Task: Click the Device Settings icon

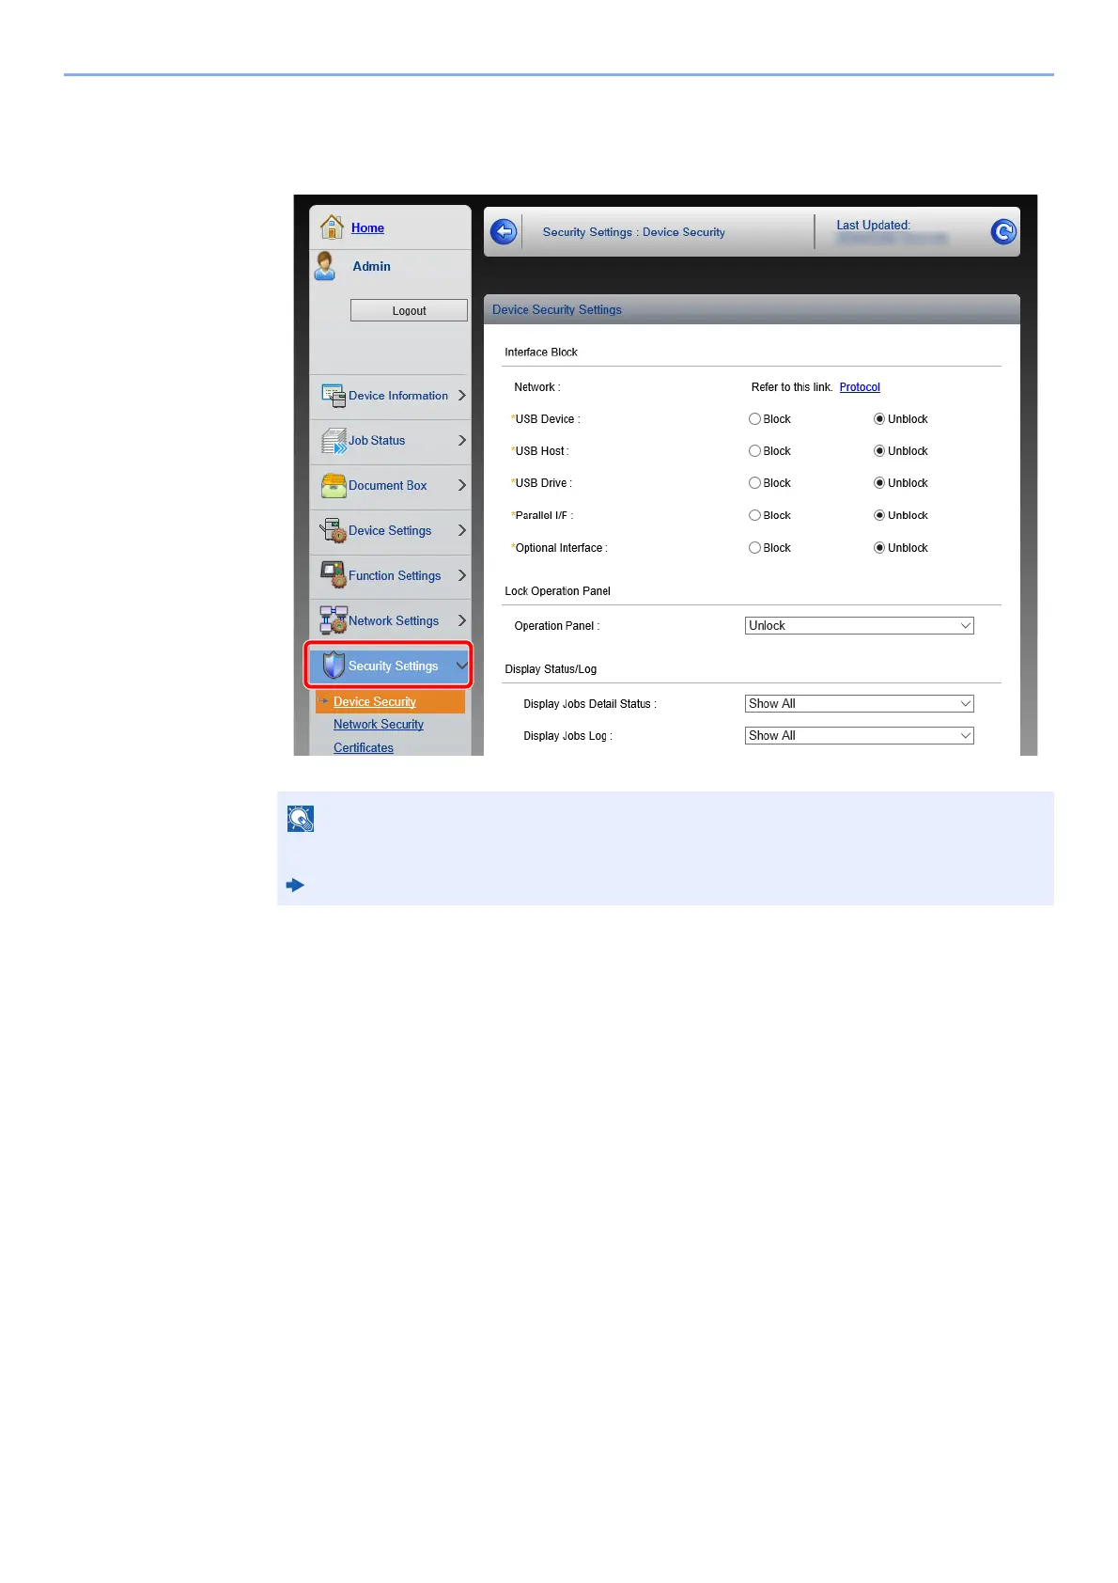Action: (x=334, y=530)
